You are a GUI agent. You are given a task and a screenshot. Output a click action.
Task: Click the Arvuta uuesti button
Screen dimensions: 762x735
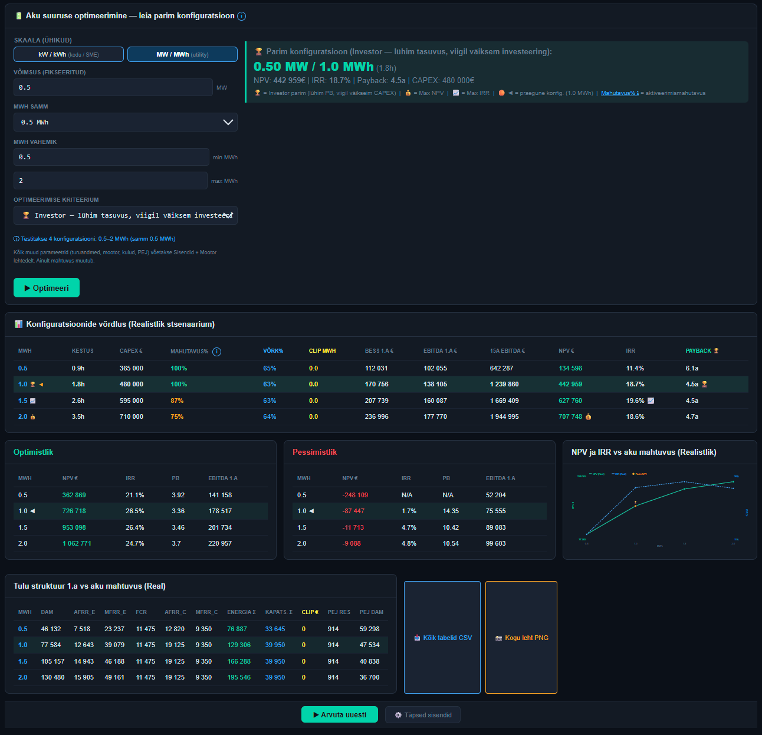[x=340, y=714]
